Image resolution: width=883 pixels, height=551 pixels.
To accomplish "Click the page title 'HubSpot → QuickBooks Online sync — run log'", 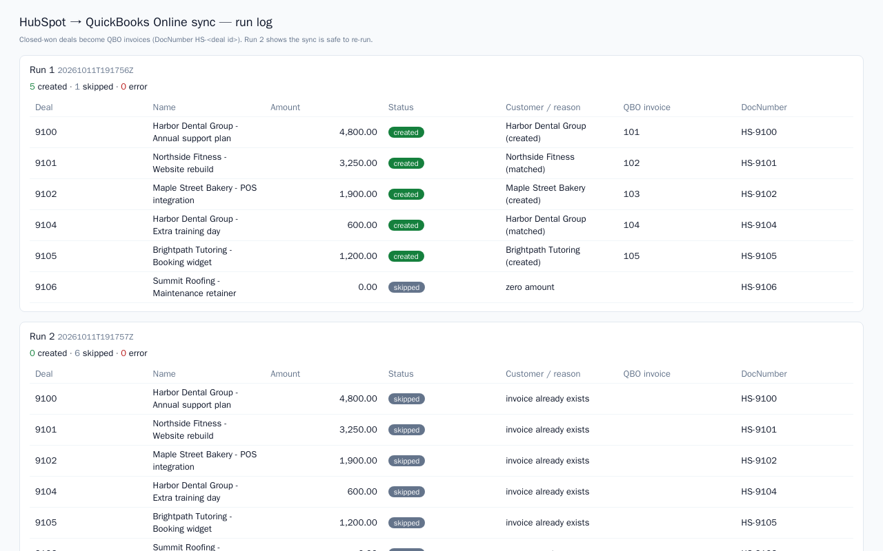I will (x=146, y=22).
